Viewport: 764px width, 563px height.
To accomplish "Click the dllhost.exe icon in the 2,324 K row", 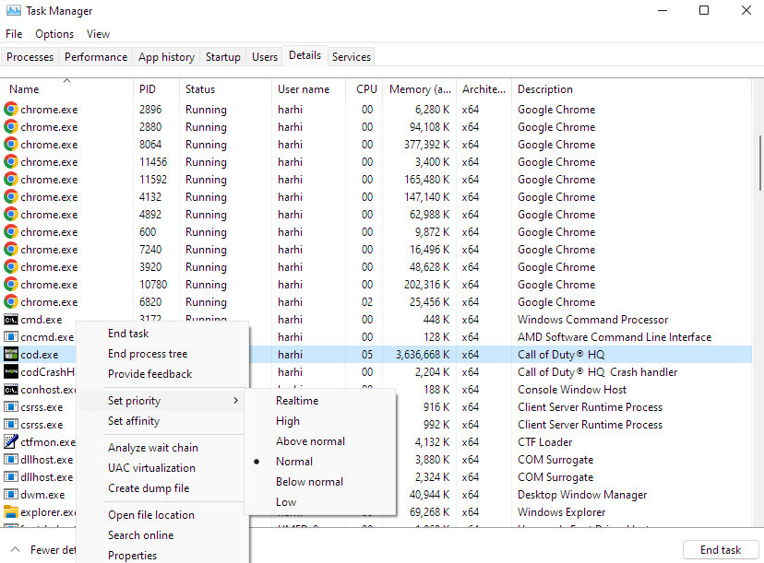I will click(x=11, y=477).
